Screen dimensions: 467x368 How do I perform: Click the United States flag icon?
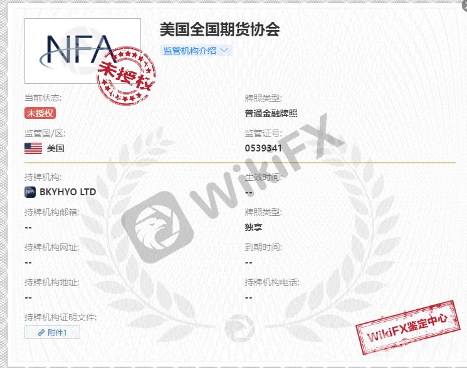tap(33, 148)
